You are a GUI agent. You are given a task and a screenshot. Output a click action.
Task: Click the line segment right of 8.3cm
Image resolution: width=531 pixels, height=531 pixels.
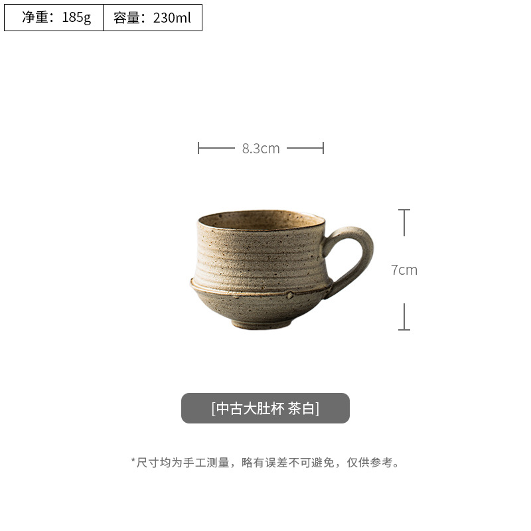coord(305,148)
